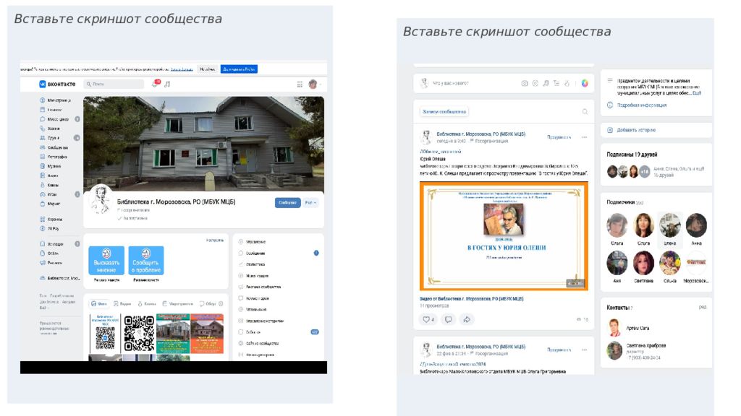This screenshot has width=741, height=416.
Task: Open the subscriber avatar labeled Анна
Action: pos(696,225)
